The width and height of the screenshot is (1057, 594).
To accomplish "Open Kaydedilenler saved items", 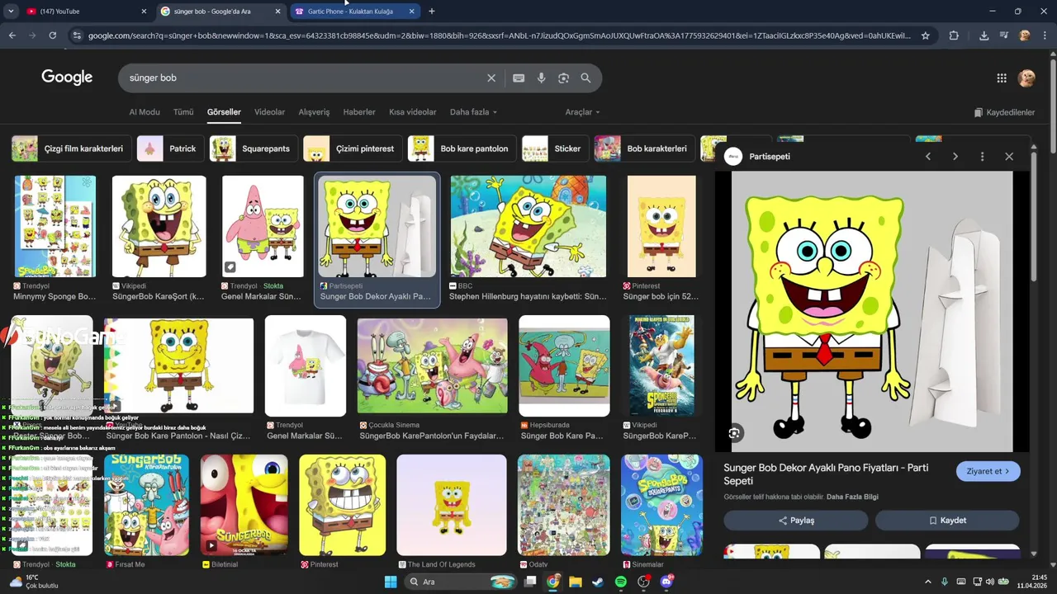I will [x=1004, y=112].
